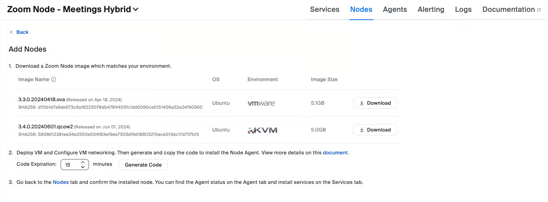
Task: Click the Code Expiration input field
Action: (x=70, y=165)
